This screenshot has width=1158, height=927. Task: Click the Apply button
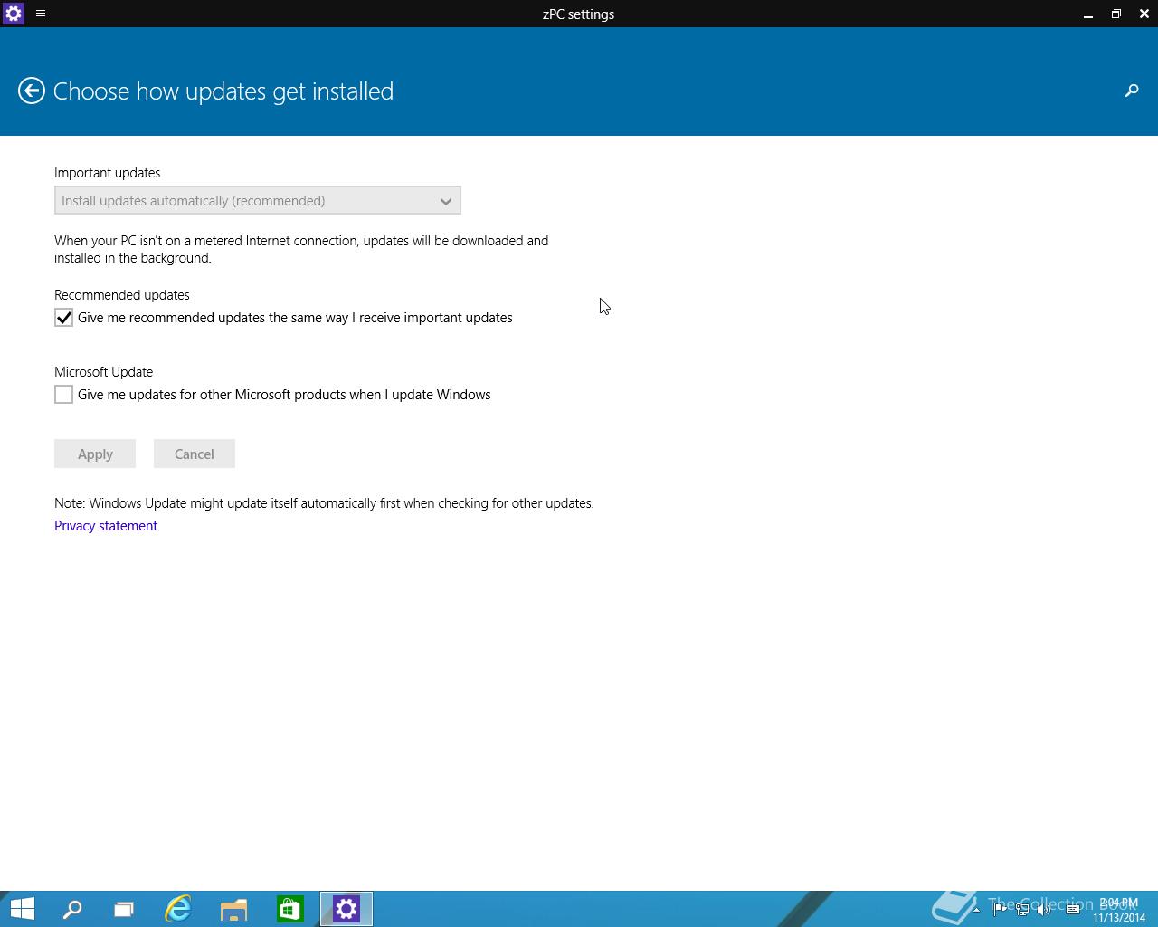[x=95, y=454]
